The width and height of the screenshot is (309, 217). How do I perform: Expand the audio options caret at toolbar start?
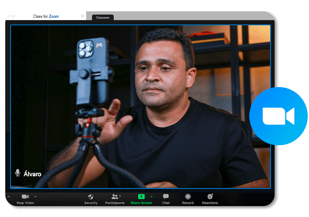[x=8, y=196]
